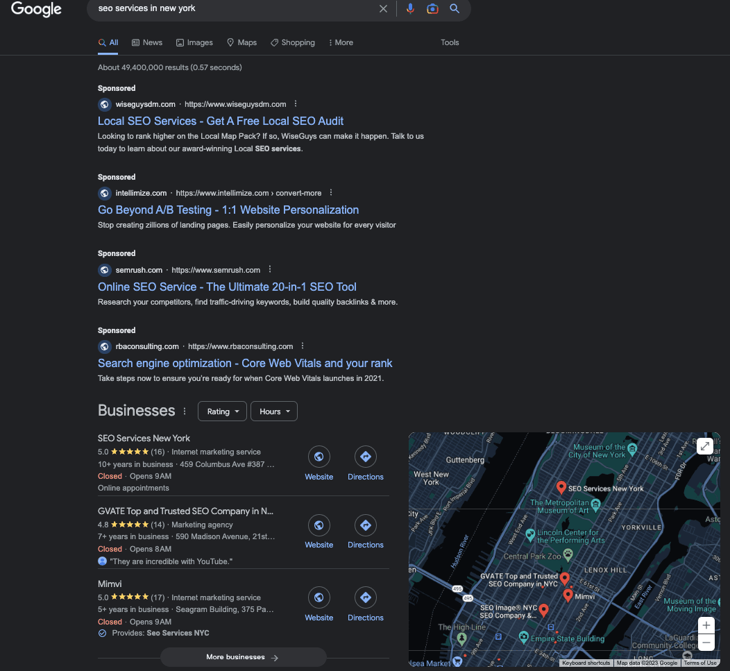Screen dimensions: 730x671
Task: Expand the map to full view
Action: pyautogui.click(x=705, y=446)
